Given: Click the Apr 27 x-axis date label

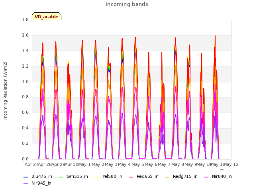Looking at the screenshot, I should tap(31, 164).
